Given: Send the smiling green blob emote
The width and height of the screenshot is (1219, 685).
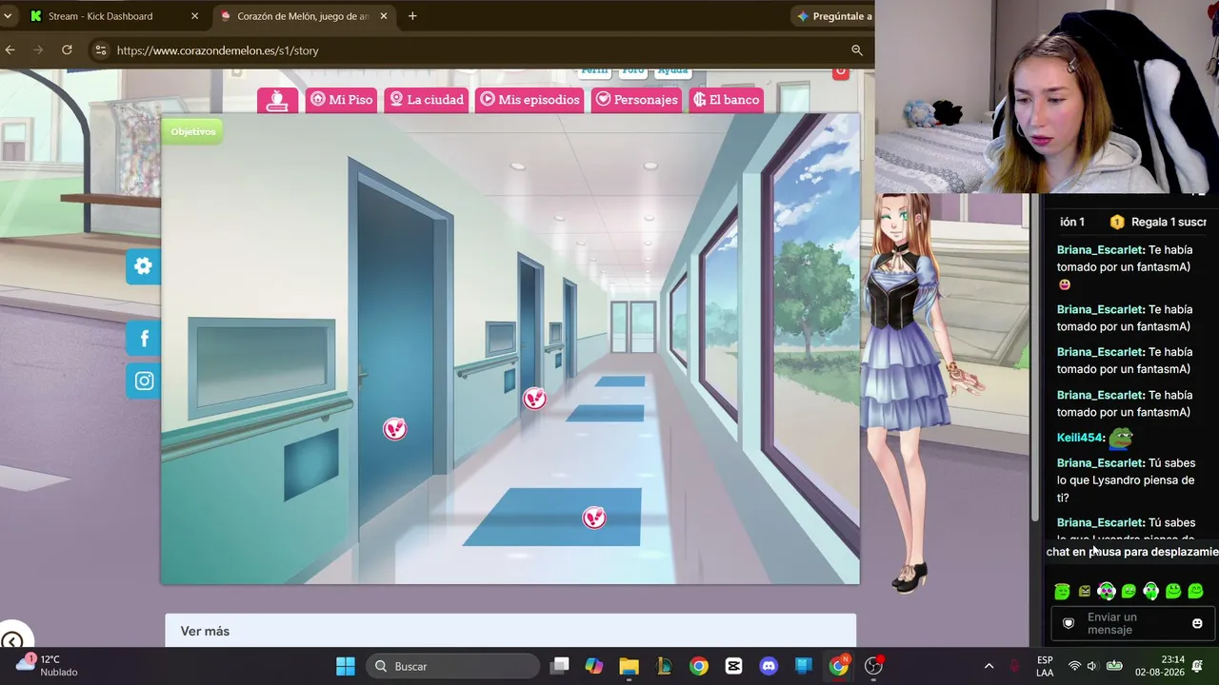Looking at the screenshot, I should [1129, 592].
